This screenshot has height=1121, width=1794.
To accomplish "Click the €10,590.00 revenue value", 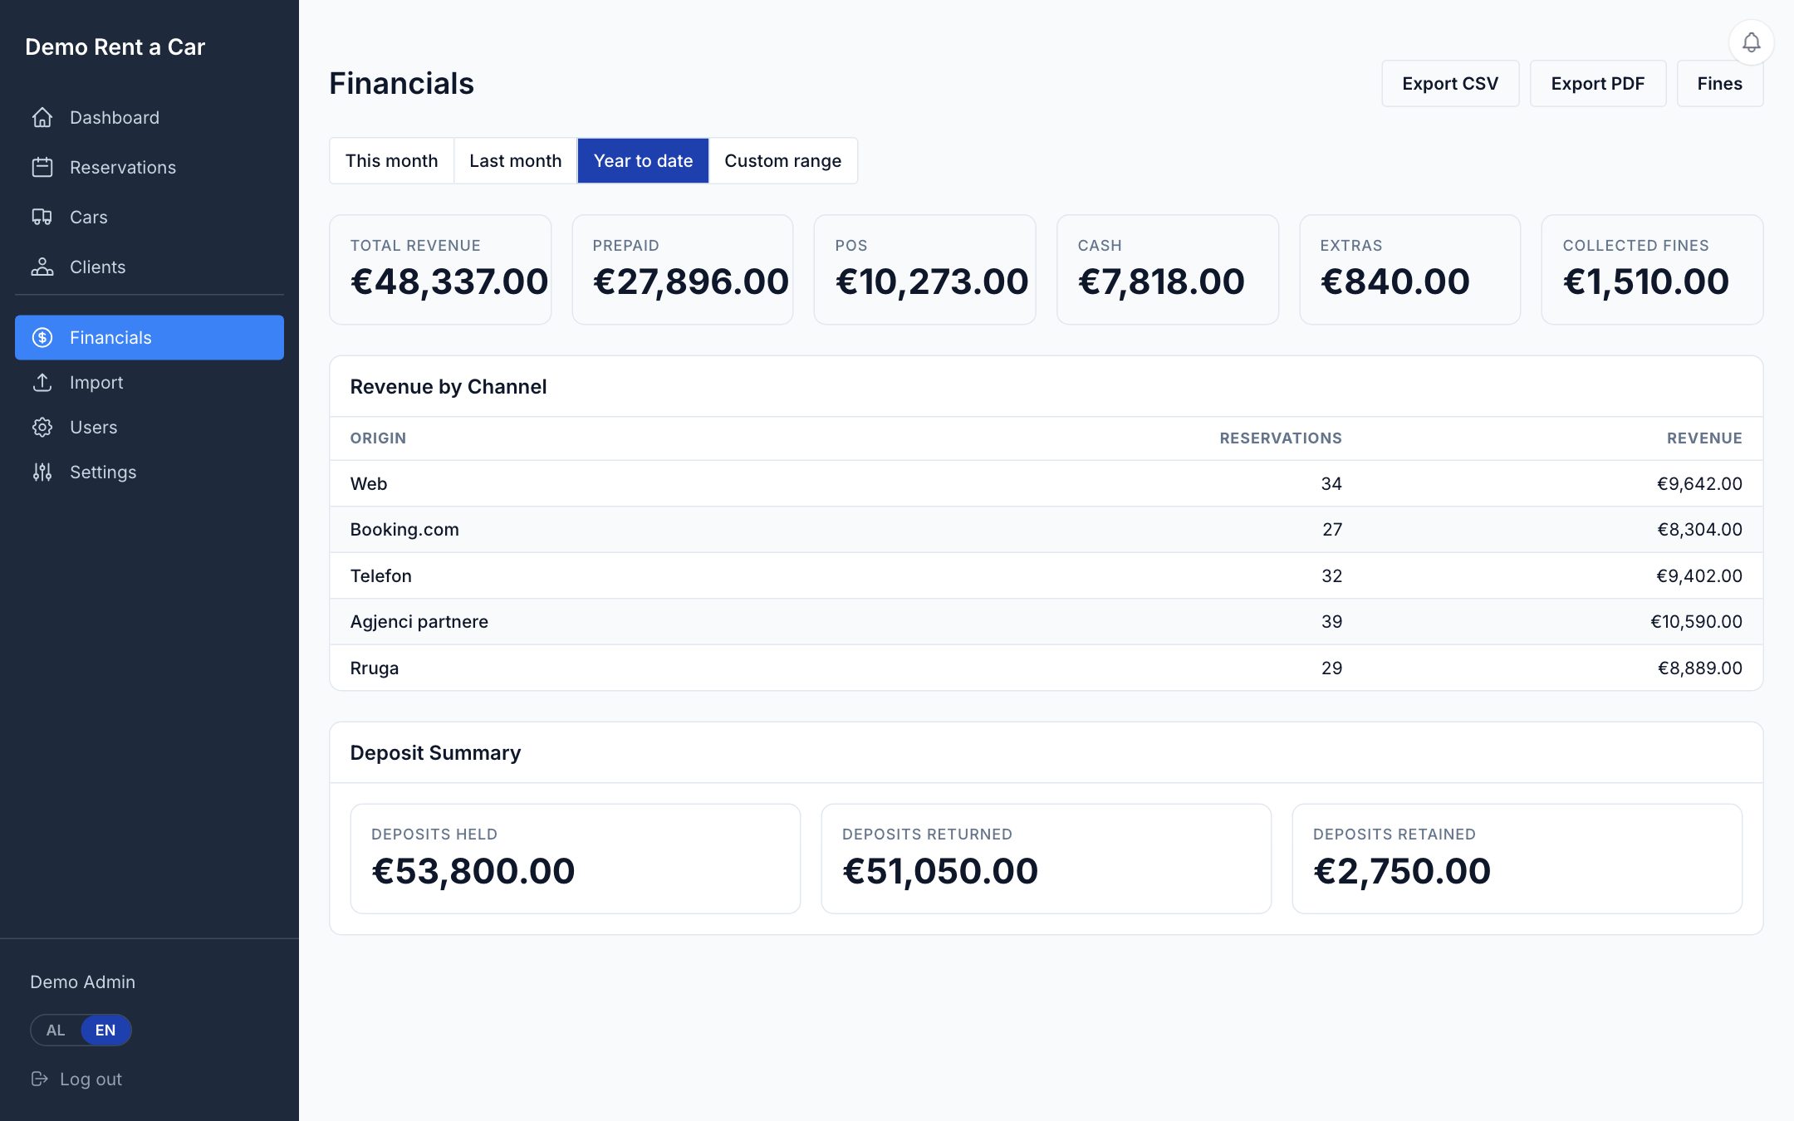I will [x=1696, y=622].
